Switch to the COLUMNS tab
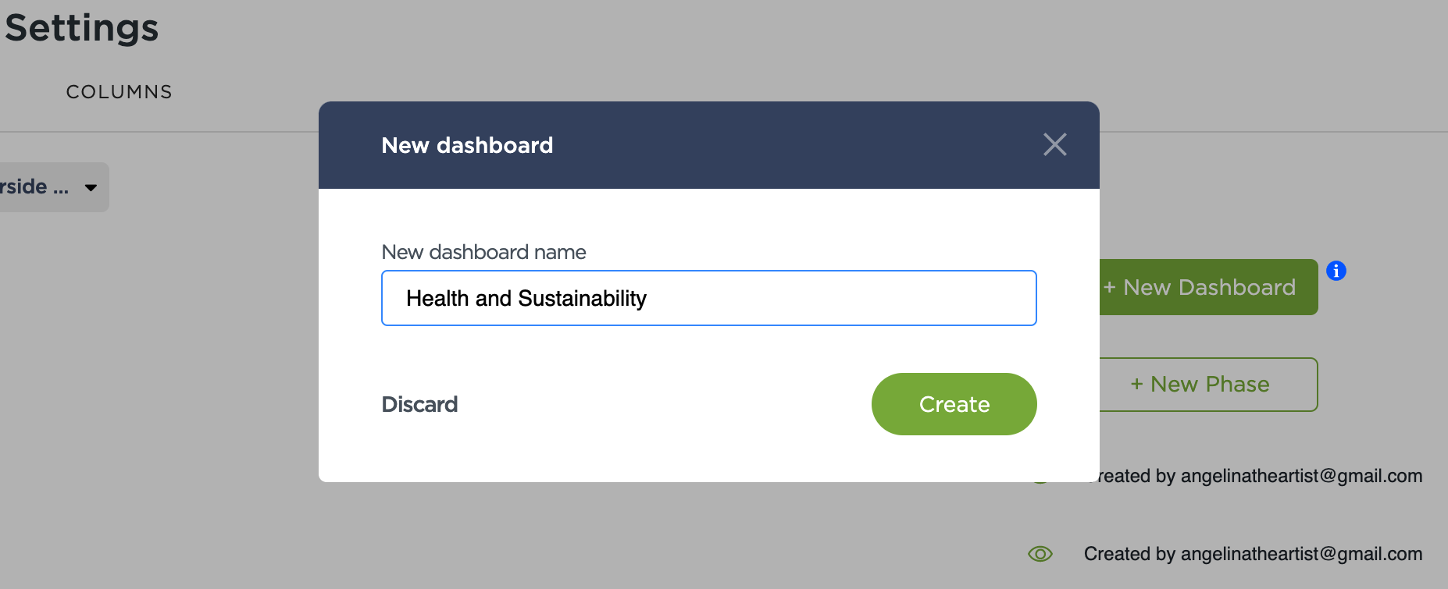This screenshot has width=1448, height=589. (x=119, y=92)
